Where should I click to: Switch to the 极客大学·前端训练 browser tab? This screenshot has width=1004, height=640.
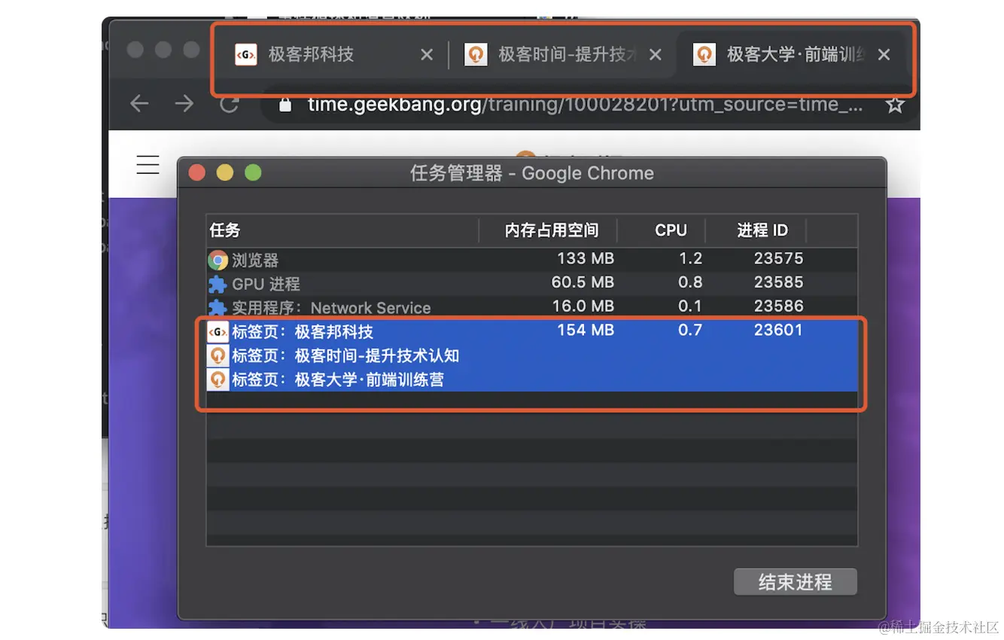(x=790, y=55)
